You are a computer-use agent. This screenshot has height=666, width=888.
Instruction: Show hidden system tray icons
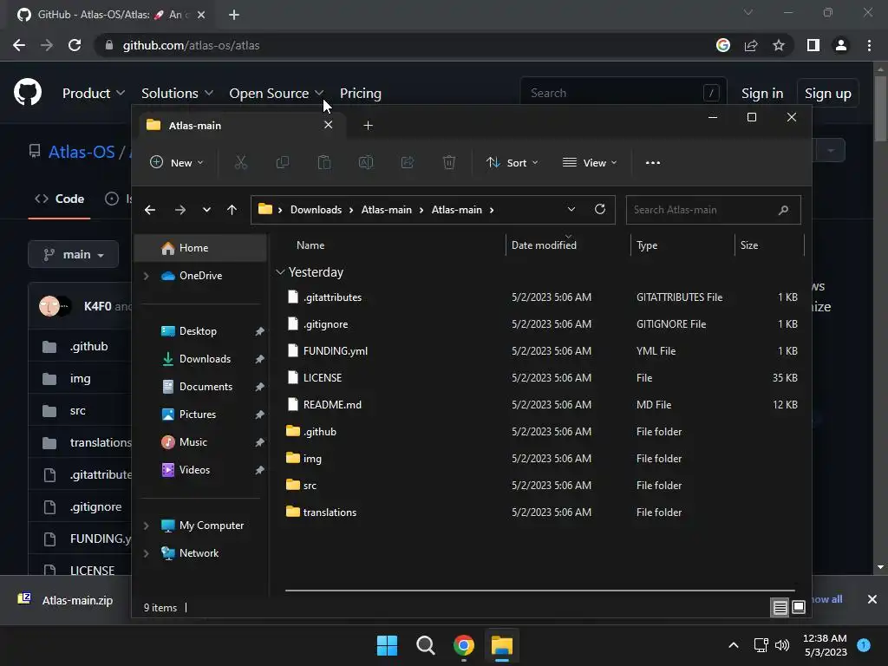pyautogui.click(x=734, y=645)
